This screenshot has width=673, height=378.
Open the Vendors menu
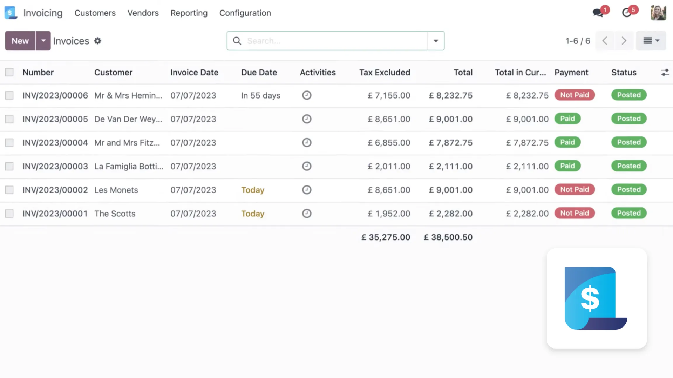coord(143,13)
